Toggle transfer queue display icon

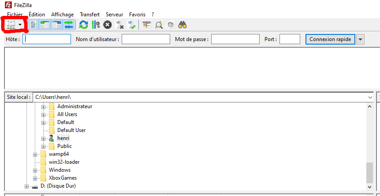tap(68, 25)
